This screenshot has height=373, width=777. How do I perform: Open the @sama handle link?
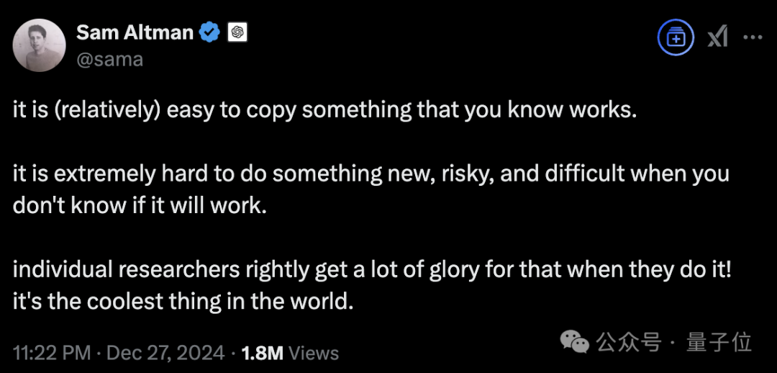click(x=109, y=60)
